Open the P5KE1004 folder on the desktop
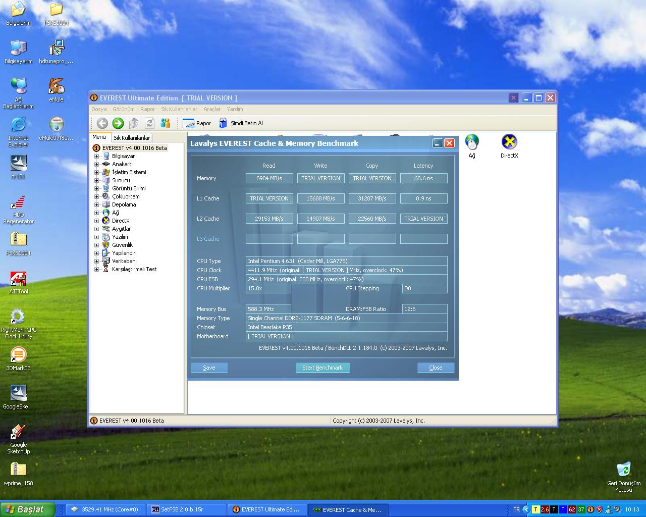Screen dimensions: 646x517 click(x=56, y=14)
